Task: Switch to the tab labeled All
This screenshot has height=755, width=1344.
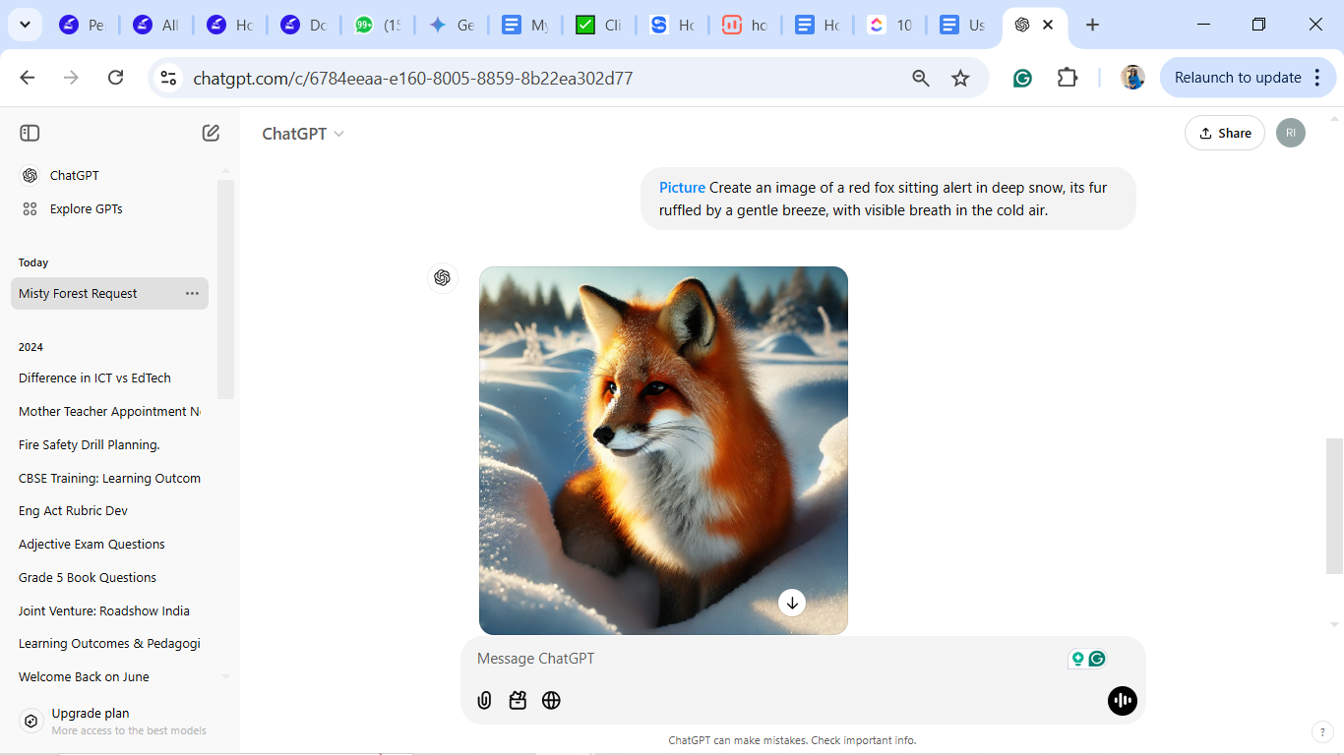Action: (157, 25)
